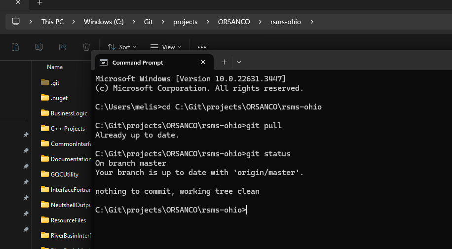Click the last command prompt input line
Image resolution: width=452 pixels, height=249 pixels.
click(171, 210)
